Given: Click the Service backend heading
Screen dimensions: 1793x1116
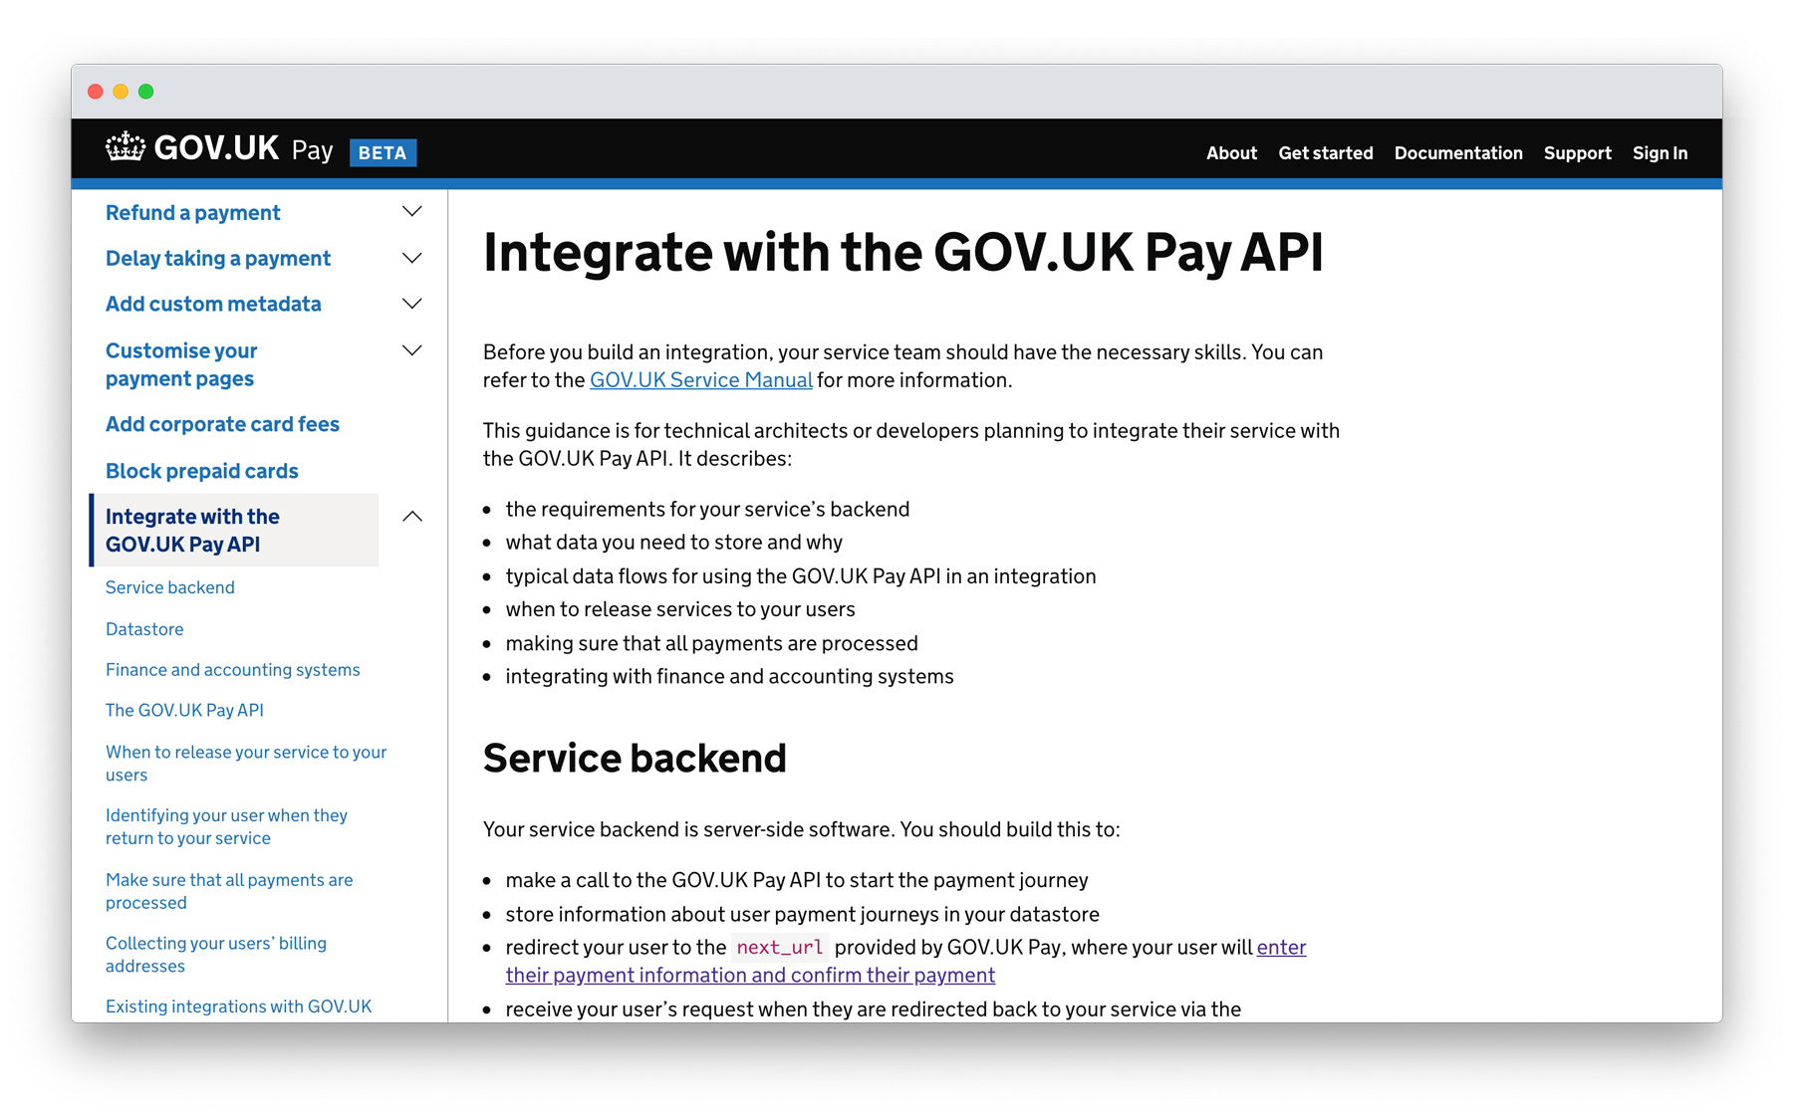Looking at the screenshot, I should 635,759.
